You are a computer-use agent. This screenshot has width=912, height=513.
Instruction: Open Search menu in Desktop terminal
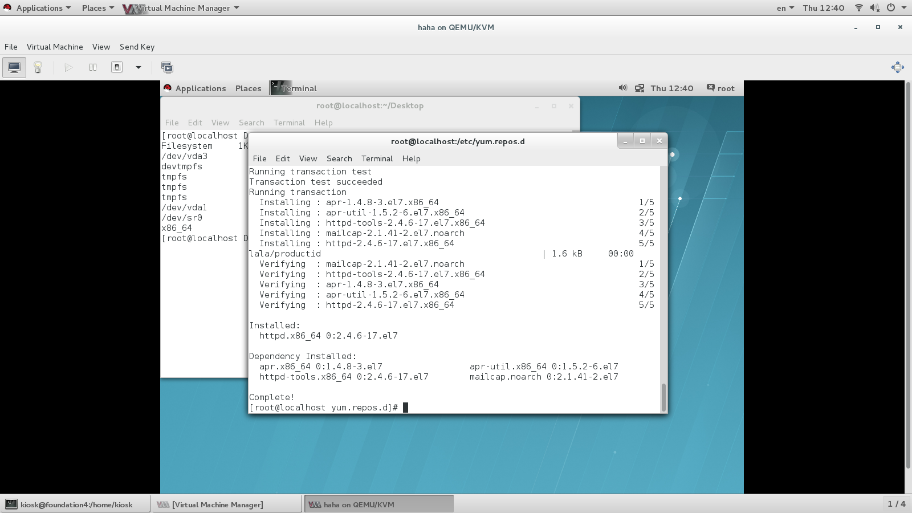(251, 123)
